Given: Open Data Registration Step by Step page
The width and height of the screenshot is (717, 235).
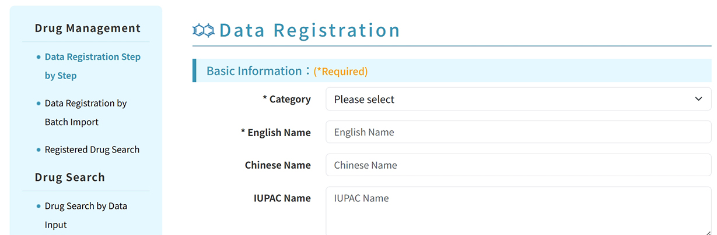Looking at the screenshot, I should (x=92, y=66).
